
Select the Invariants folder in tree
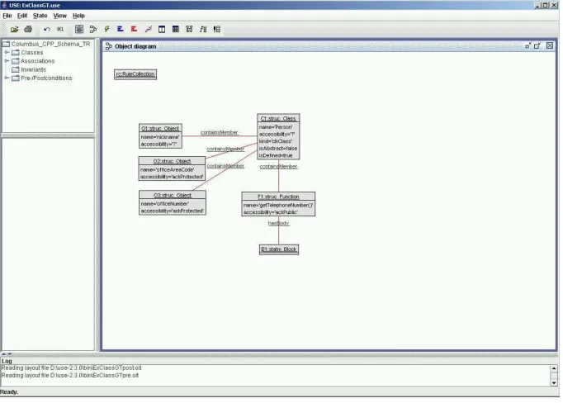point(29,69)
